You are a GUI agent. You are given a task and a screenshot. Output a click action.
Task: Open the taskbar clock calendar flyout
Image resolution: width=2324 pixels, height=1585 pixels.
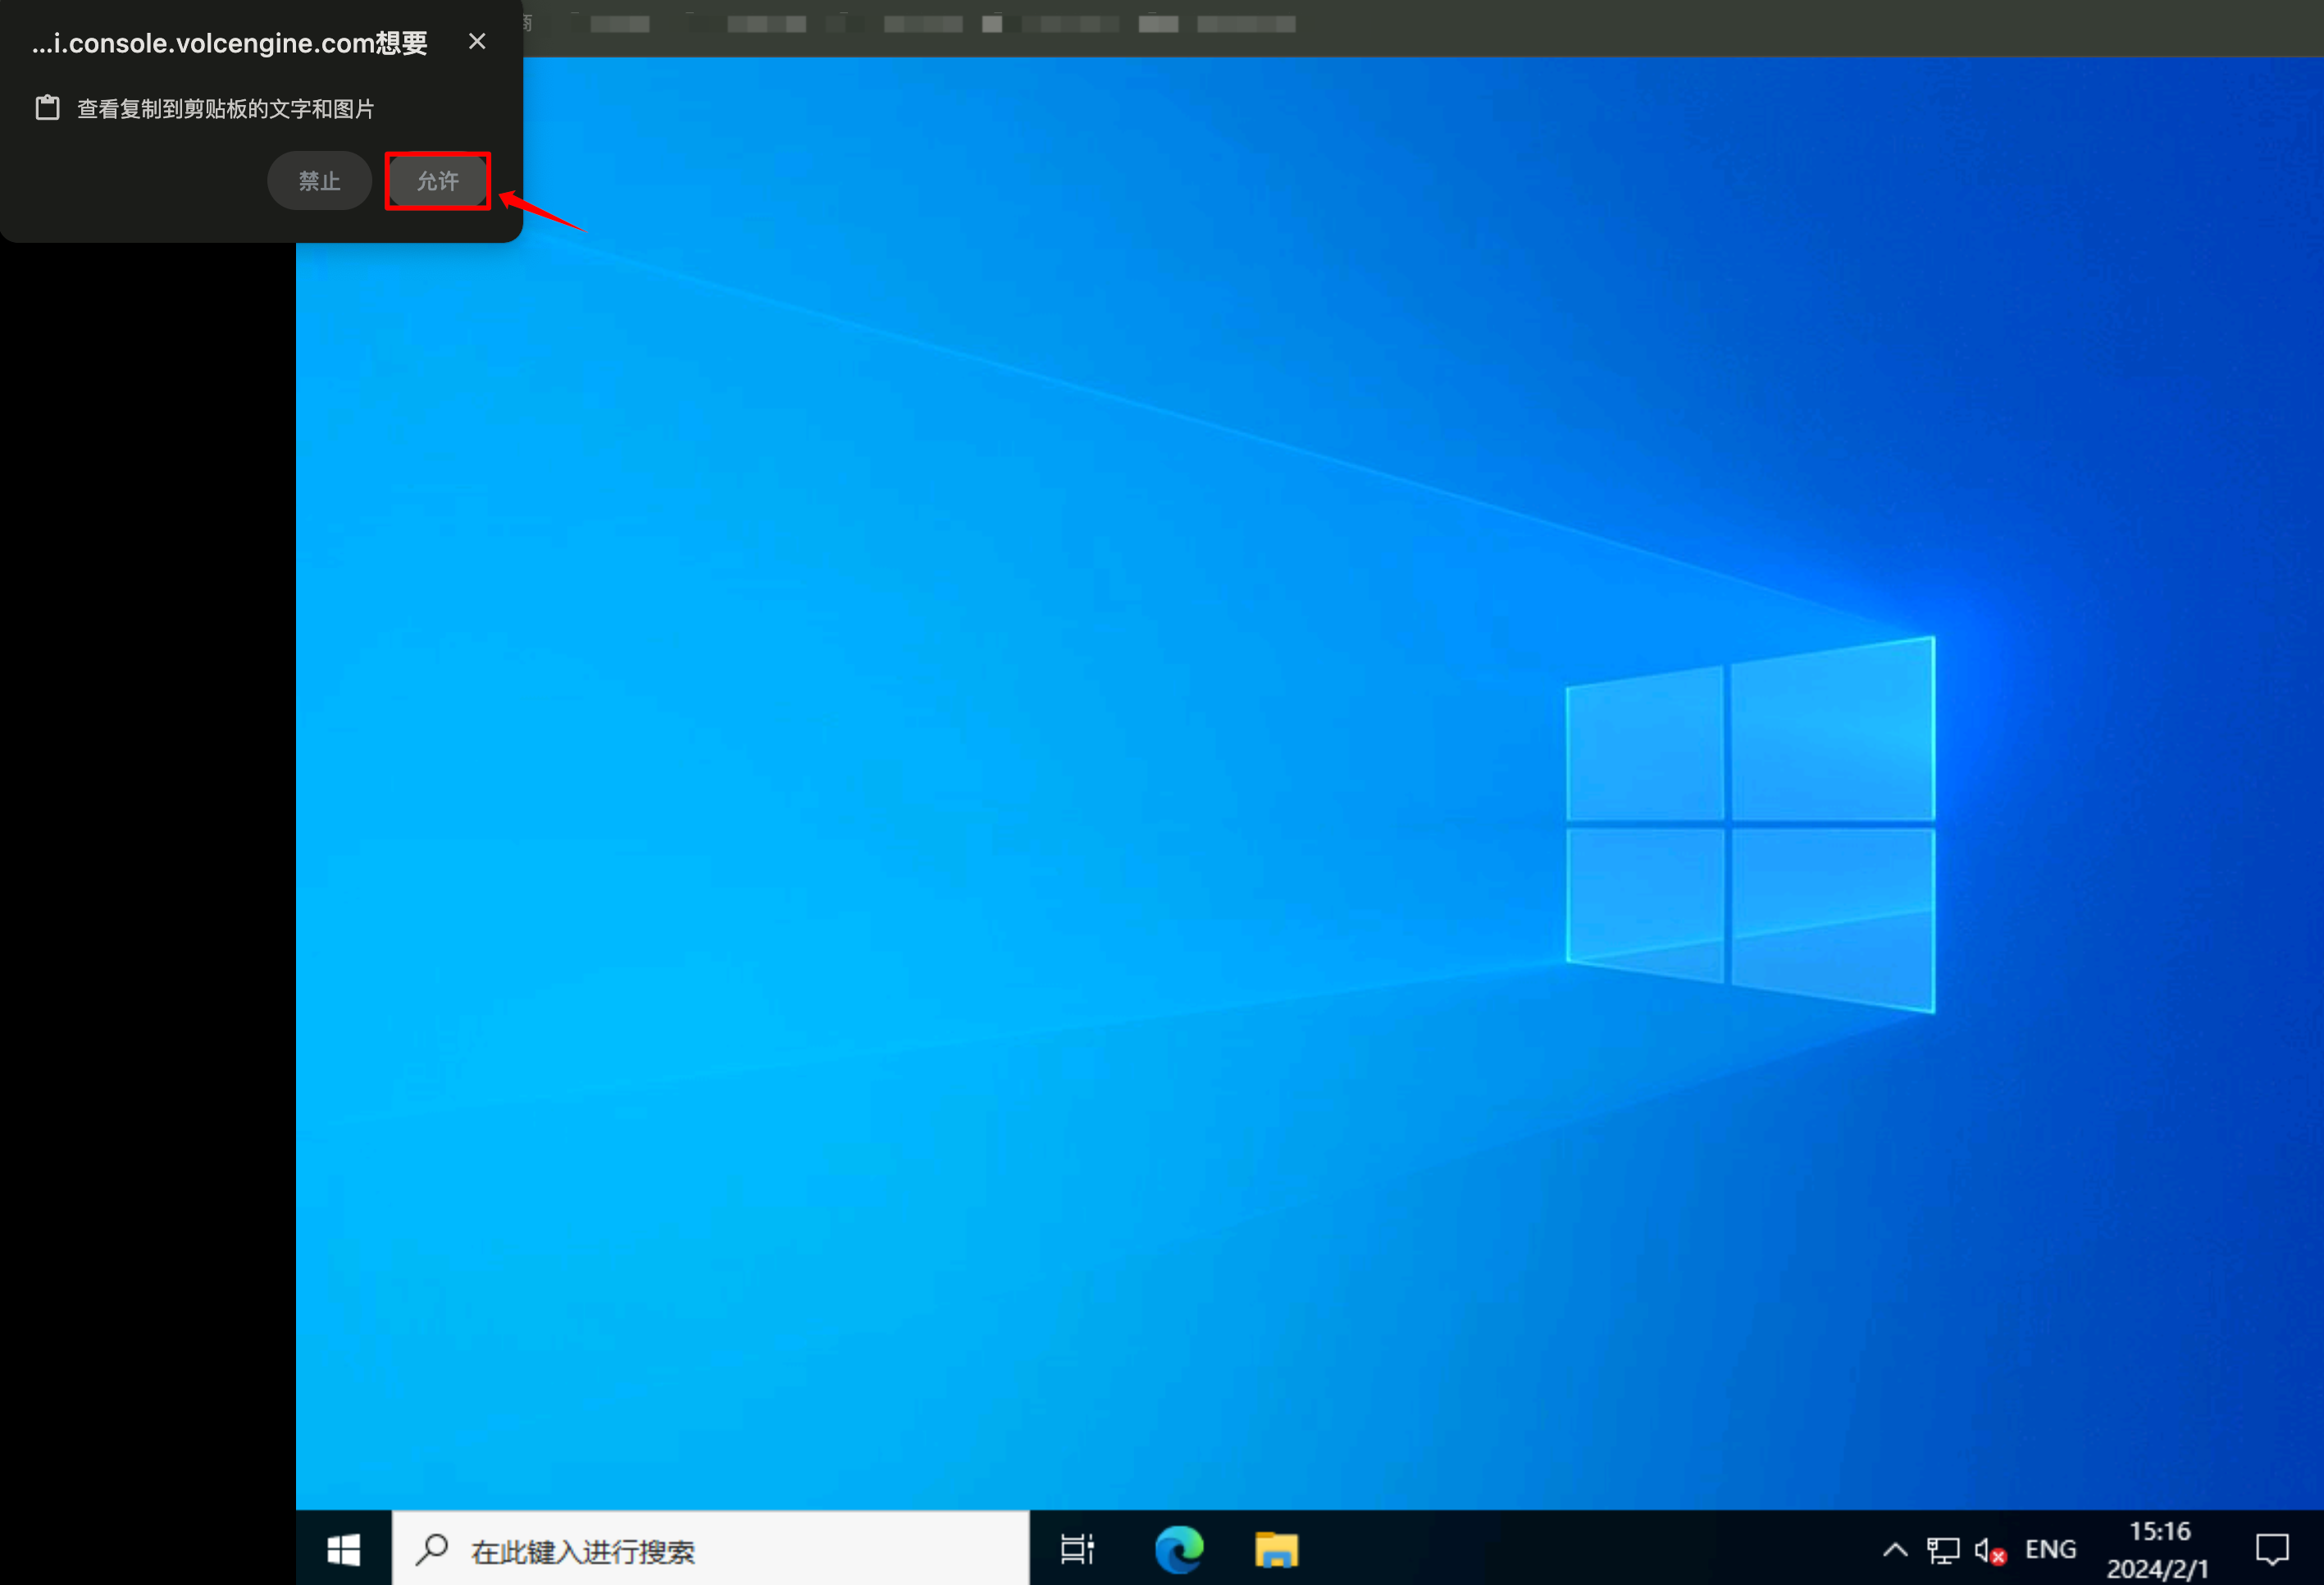(2159, 1549)
